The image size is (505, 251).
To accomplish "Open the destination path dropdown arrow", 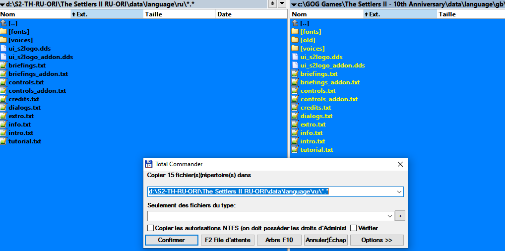I will (x=399, y=191).
